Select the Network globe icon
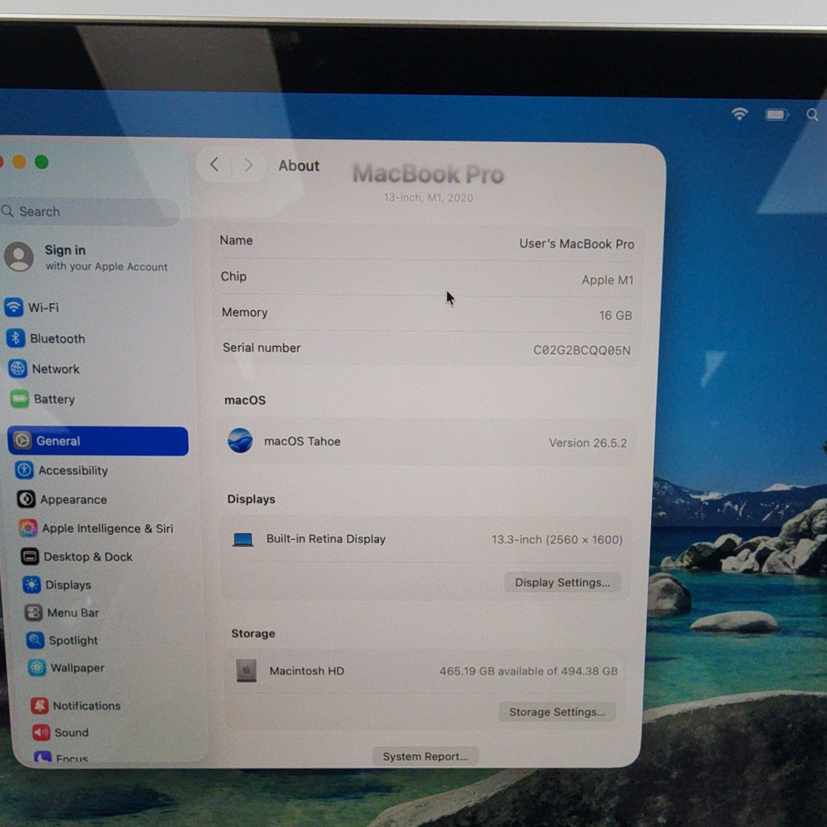This screenshot has width=827, height=827. pyautogui.click(x=18, y=368)
